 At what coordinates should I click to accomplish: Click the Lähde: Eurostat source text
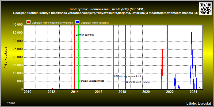tap(198, 103)
